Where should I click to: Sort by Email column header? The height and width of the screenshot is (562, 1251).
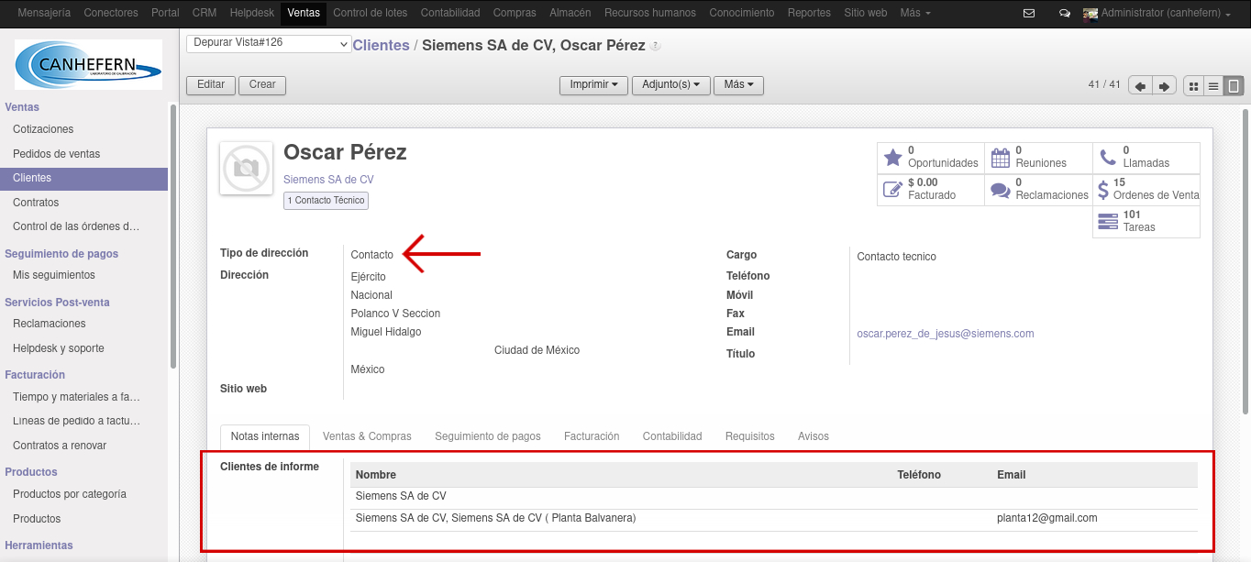1012,475
